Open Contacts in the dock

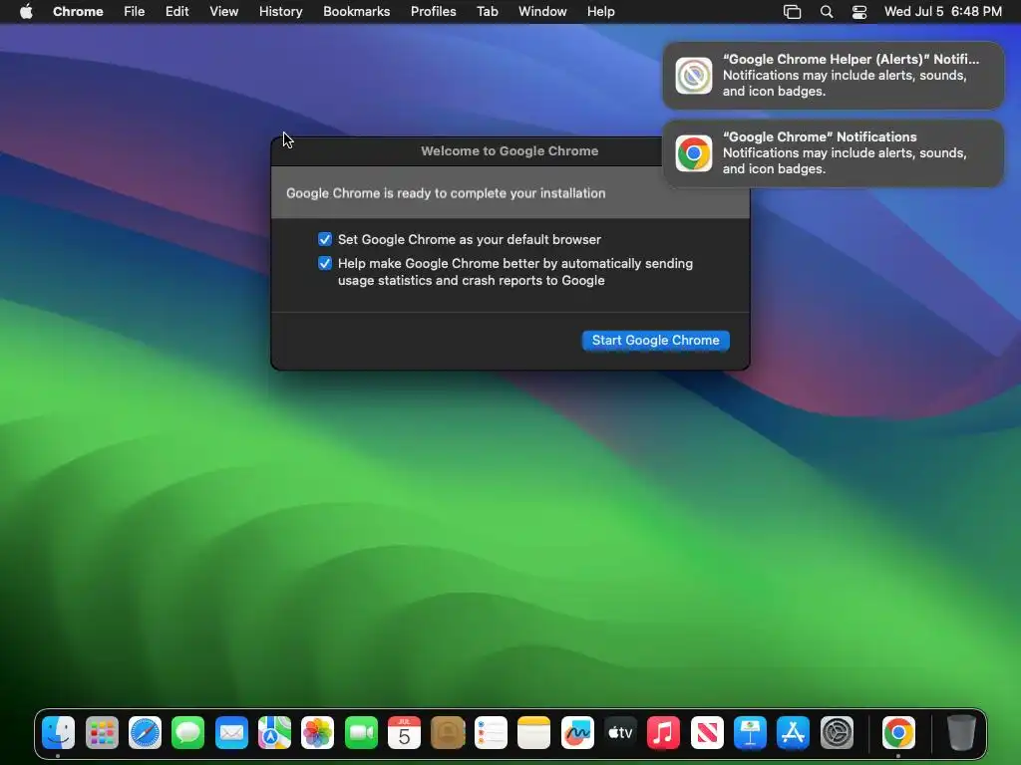(x=448, y=733)
